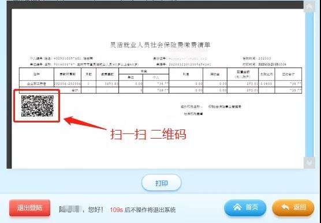Go to 首页 using the blue button
Image resolution: width=321 pixels, height=223 pixels.
click(245, 208)
